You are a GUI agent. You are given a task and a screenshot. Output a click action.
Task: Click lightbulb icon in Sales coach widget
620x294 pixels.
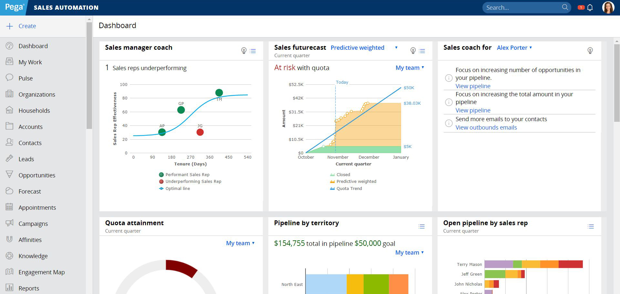590,51
